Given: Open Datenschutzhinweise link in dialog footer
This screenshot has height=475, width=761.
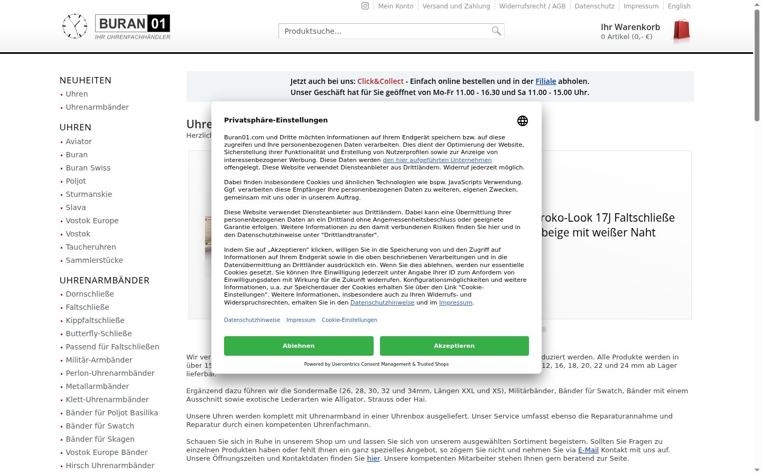Looking at the screenshot, I should pos(252,320).
